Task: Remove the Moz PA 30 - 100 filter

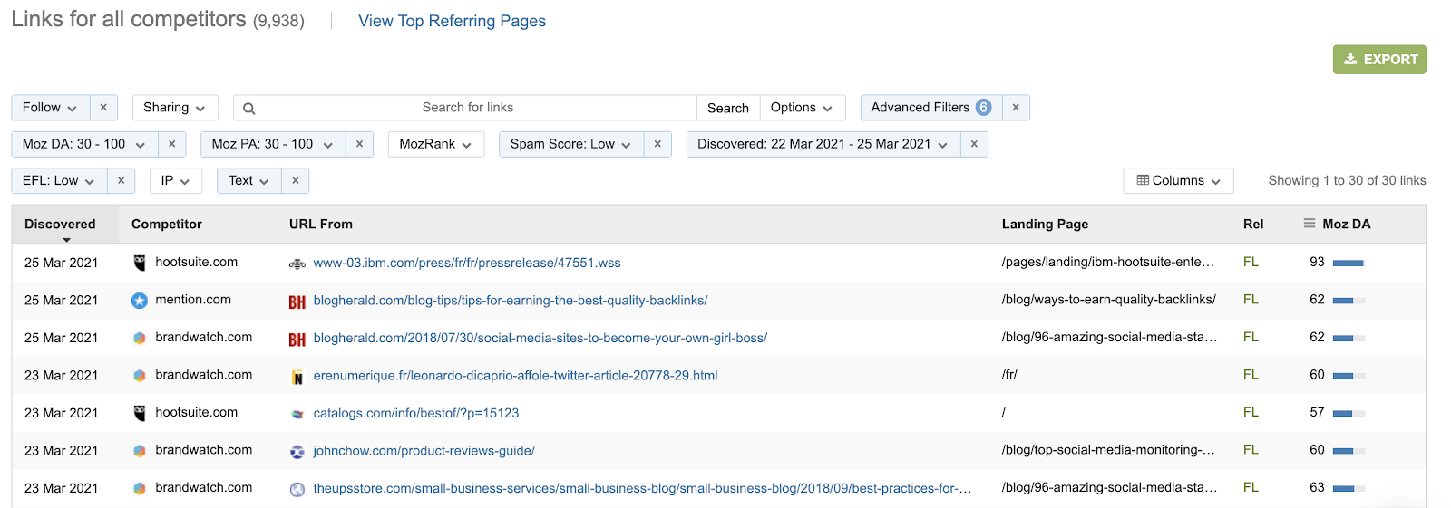Action: pos(359,144)
